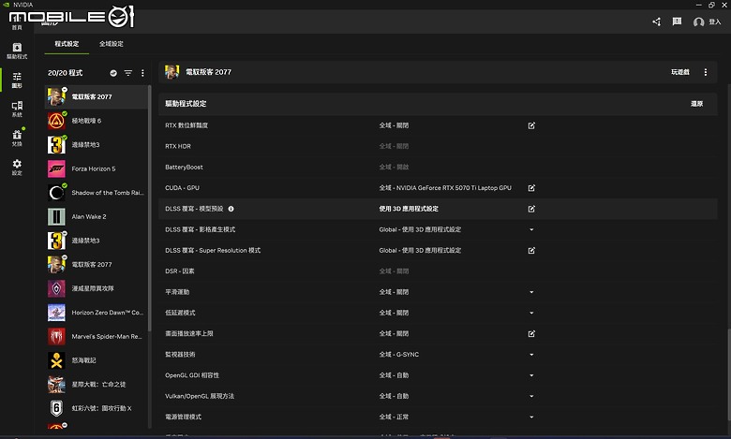Viewport: 731px width, 439px height.
Task: Select 極地戰嚎 6 in program list
Action: 96,121
